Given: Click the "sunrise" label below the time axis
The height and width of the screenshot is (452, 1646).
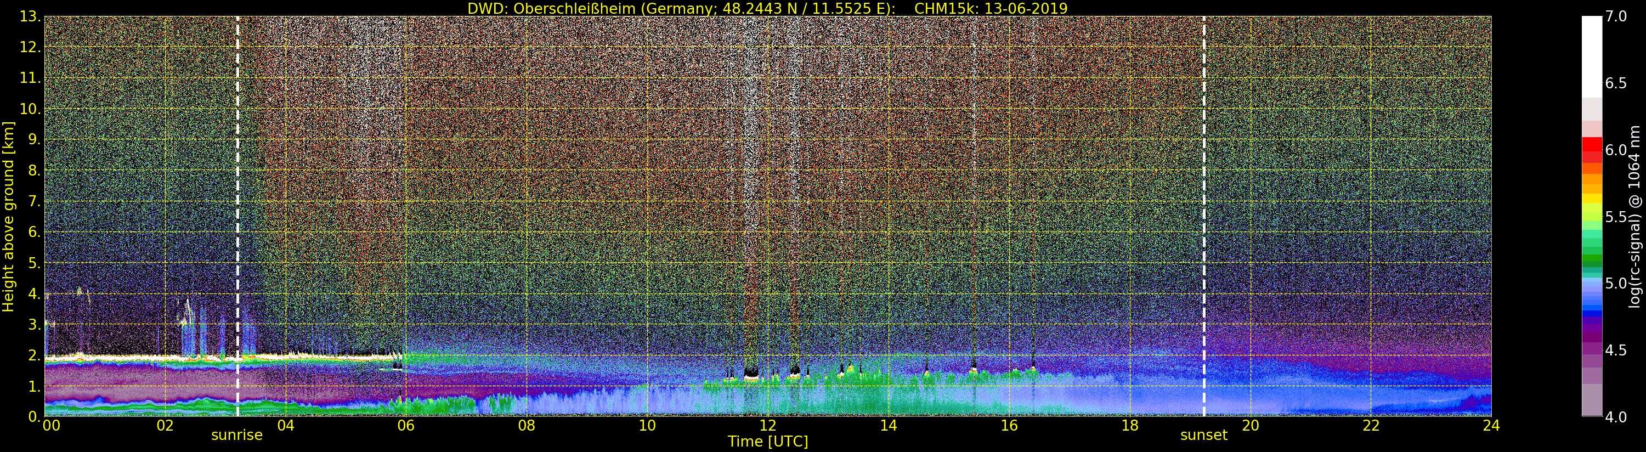Looking at the screenshot, I should (x=237, y=435).
